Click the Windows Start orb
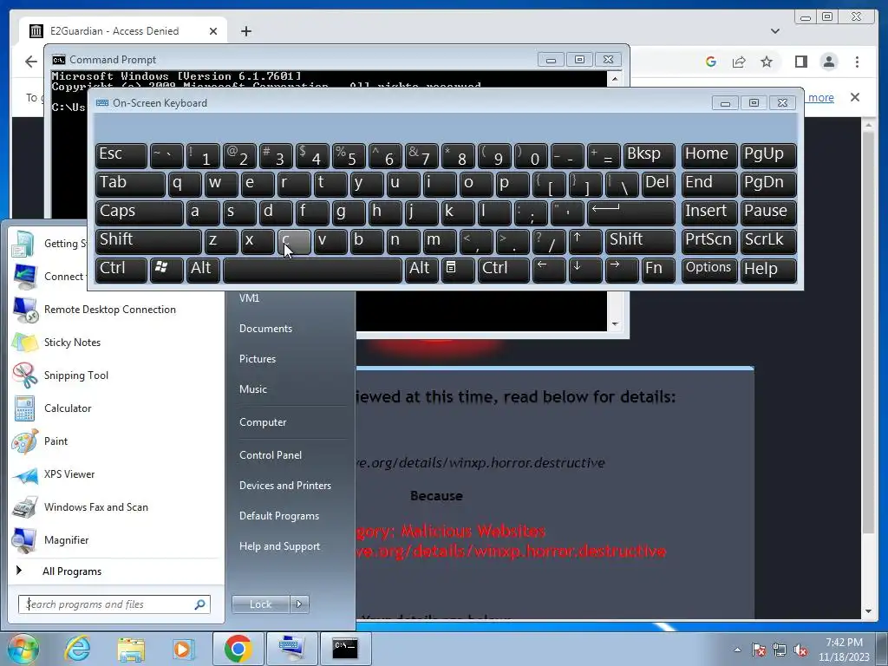Screen dimensions: 888x666 click(x=23, y=649)
